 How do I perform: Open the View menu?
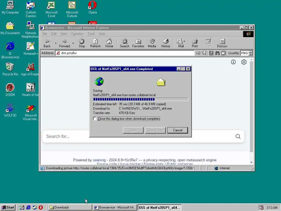click(64, 34)
